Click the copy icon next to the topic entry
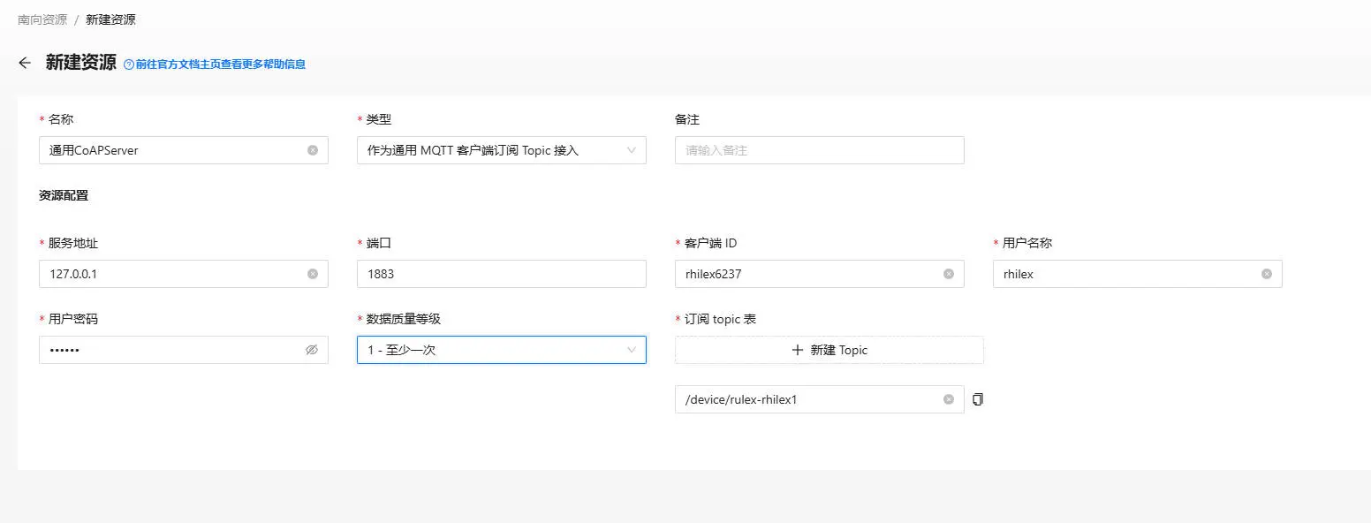The height and width of the screenshot is (523, 1371). coord(977,399)
